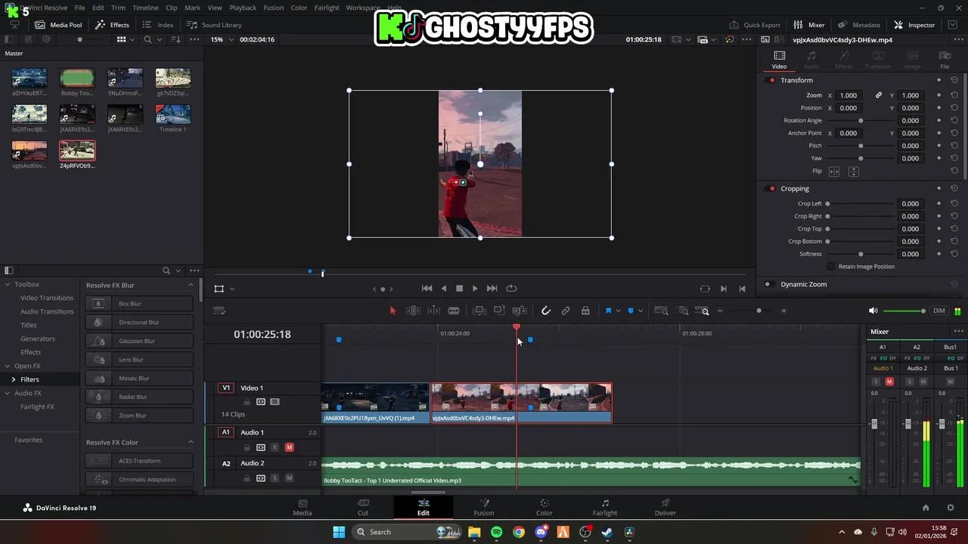
Task: Switch to Inspector File tab
Action: point(945,60)
